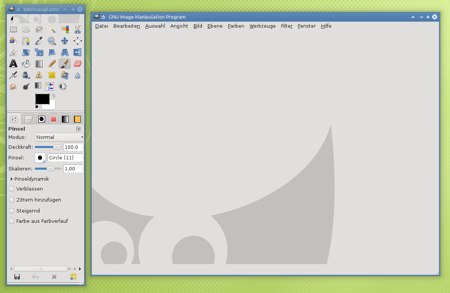Select the Color Picker eyedropper tool
This screenshot has width=450, height=293.
point(39,41)
